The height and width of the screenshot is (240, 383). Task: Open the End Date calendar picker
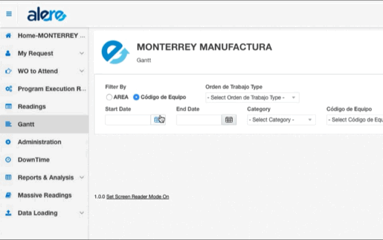229,120
